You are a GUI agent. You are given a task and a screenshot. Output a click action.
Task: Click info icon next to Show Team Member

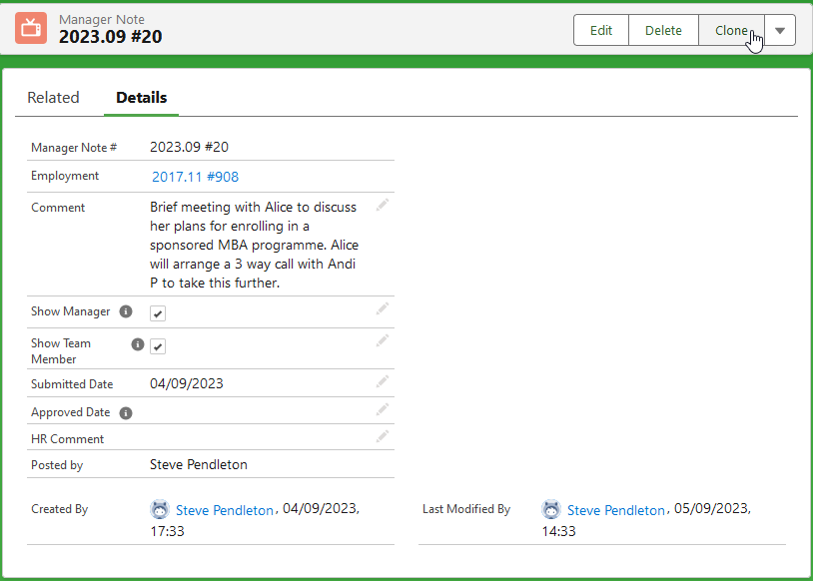(x=139, y=344)
